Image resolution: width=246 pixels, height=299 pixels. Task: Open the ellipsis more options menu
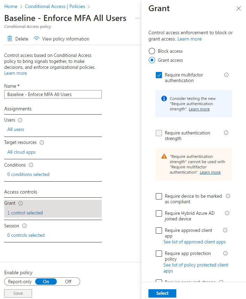[x=138, y=18]
